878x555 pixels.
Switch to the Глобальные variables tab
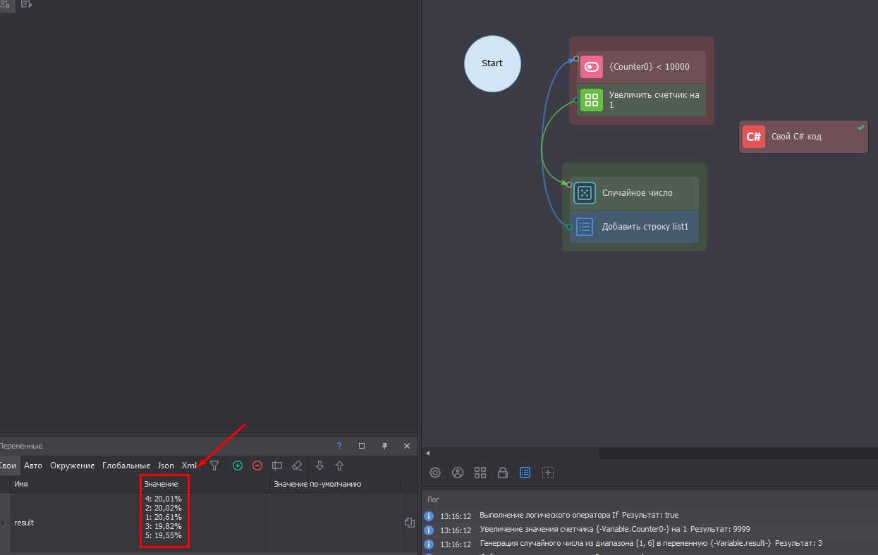coord(126,466)
